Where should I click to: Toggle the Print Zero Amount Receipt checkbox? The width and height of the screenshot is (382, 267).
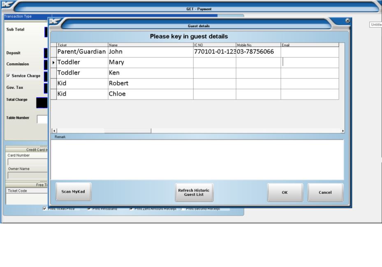[131, 209]
